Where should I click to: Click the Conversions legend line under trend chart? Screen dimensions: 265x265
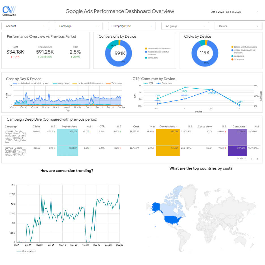(19, 251)
